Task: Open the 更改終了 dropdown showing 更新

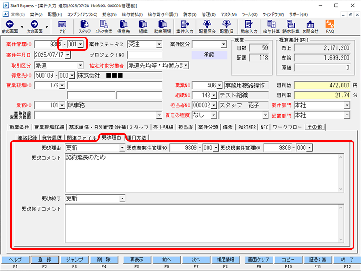Action: [x=122, y=198]
